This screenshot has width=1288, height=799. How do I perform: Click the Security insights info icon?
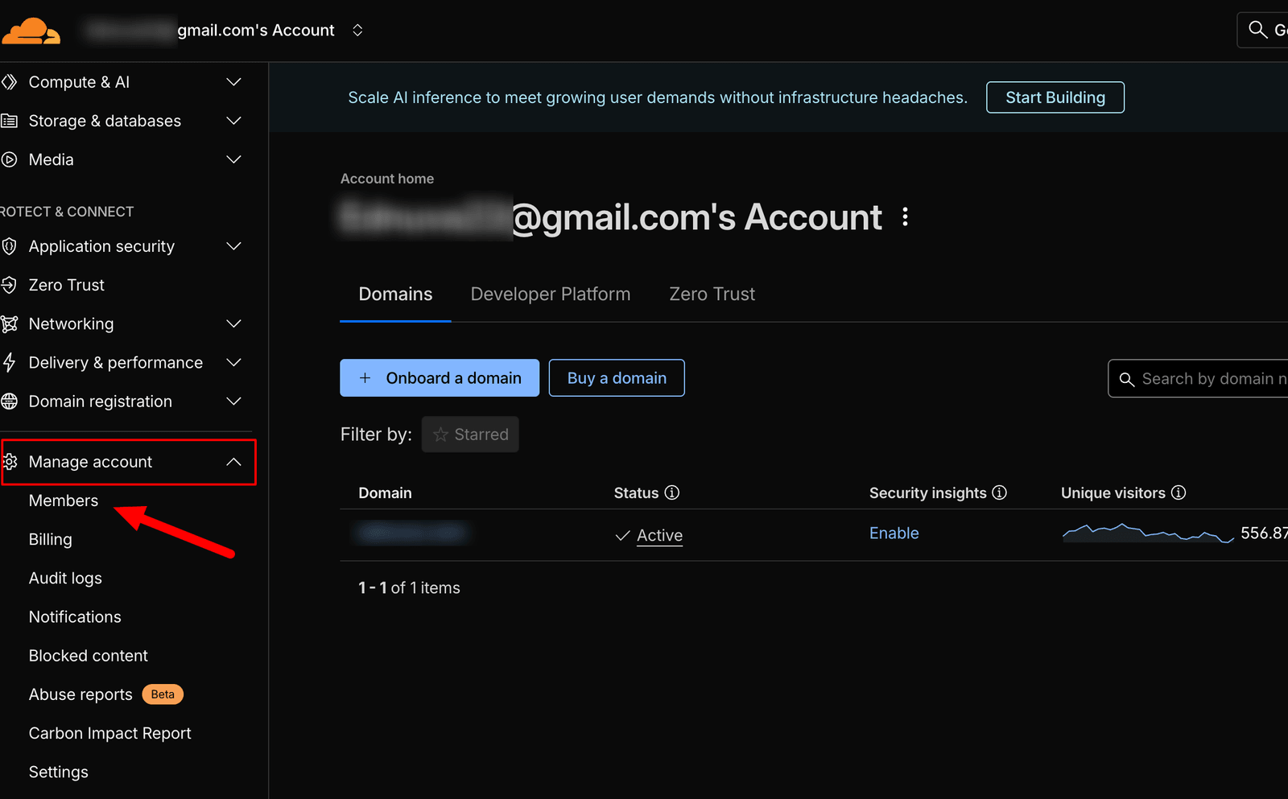(x=999, y=492)
